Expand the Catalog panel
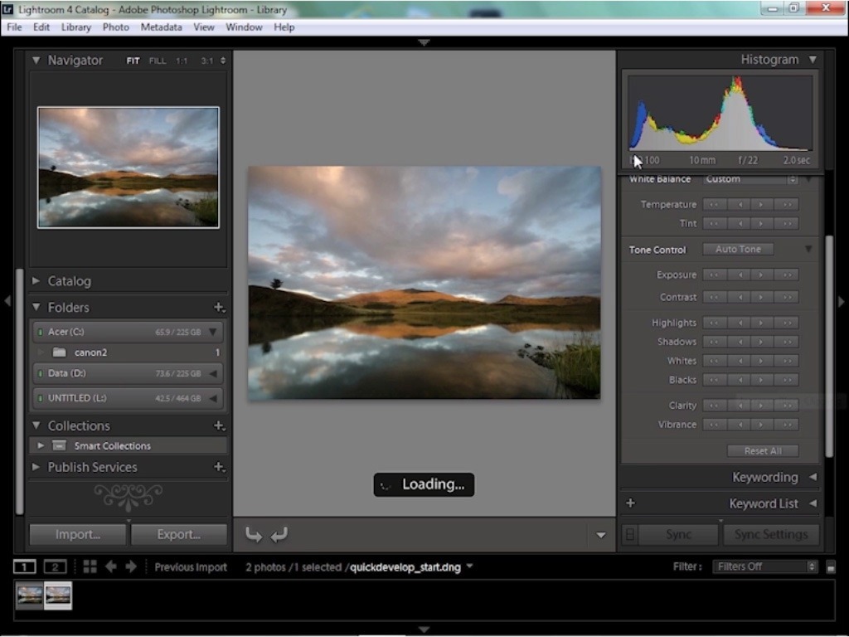 36,280
